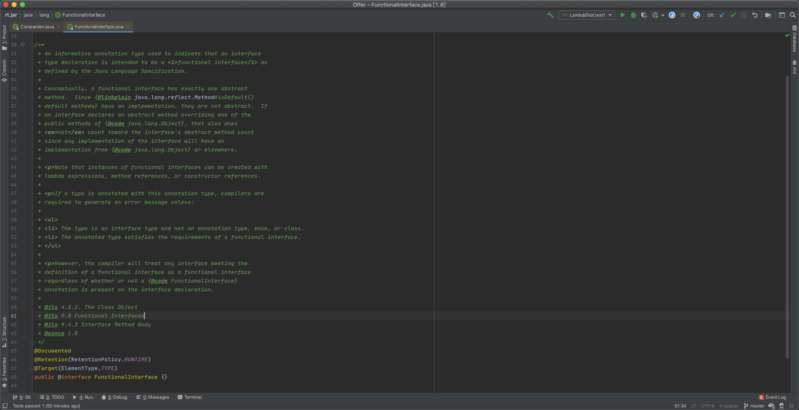The height and width of the screenshot is (410, 799).
Task: Open the Ant side panel
Action: tap(794, 67)
